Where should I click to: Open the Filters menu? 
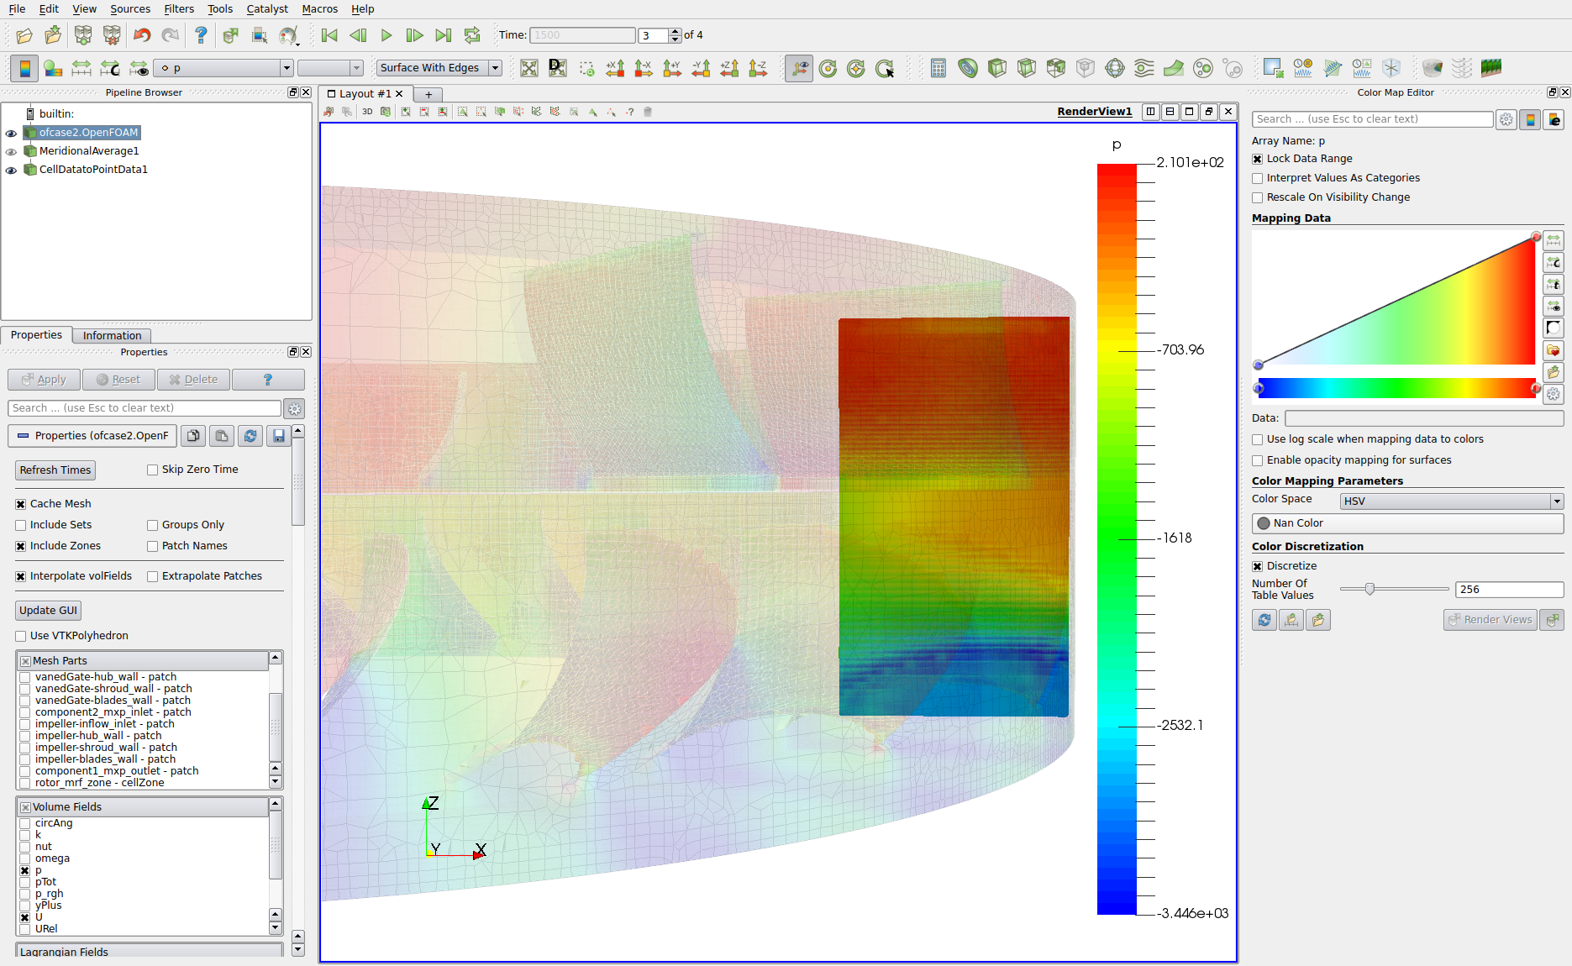point(178,9)
